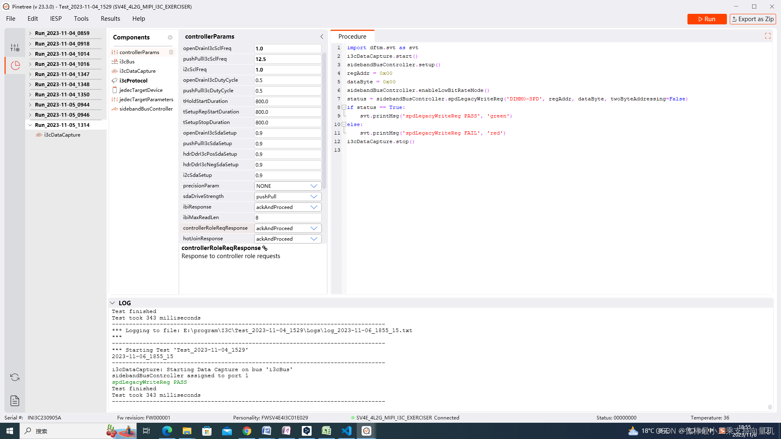Select the jedecTargetDevice component
Viewport: 781px width, 439px height.
tap(141, 90)
